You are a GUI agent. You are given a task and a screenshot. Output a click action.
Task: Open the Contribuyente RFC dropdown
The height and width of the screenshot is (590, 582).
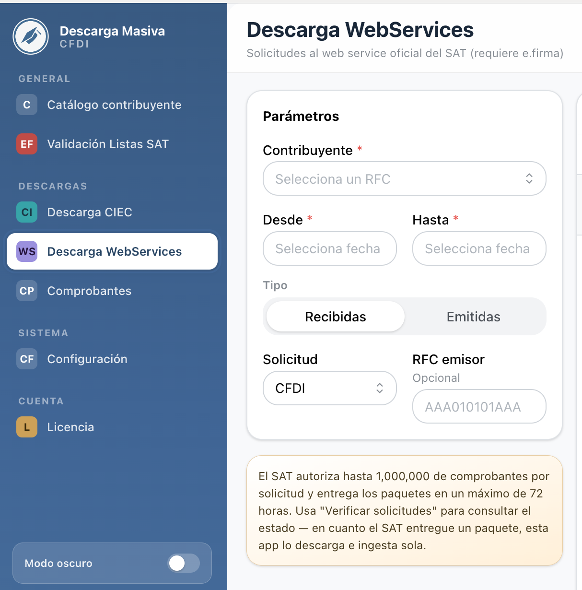[x=405, y=178]
